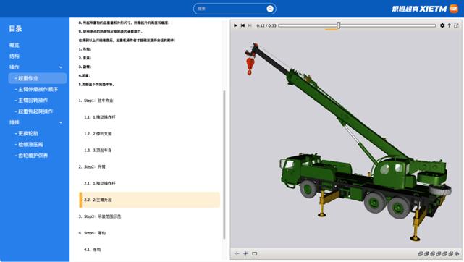
Task: Select step 1.3 顶起车身
Action: pyautogui.click(x=98, y=151)
